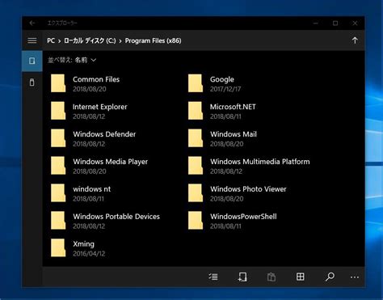This screenshot has width=383, height=300.
Task: Click Program Files (x86) breadcrumb segment
Action: click(x=153, y=40)
